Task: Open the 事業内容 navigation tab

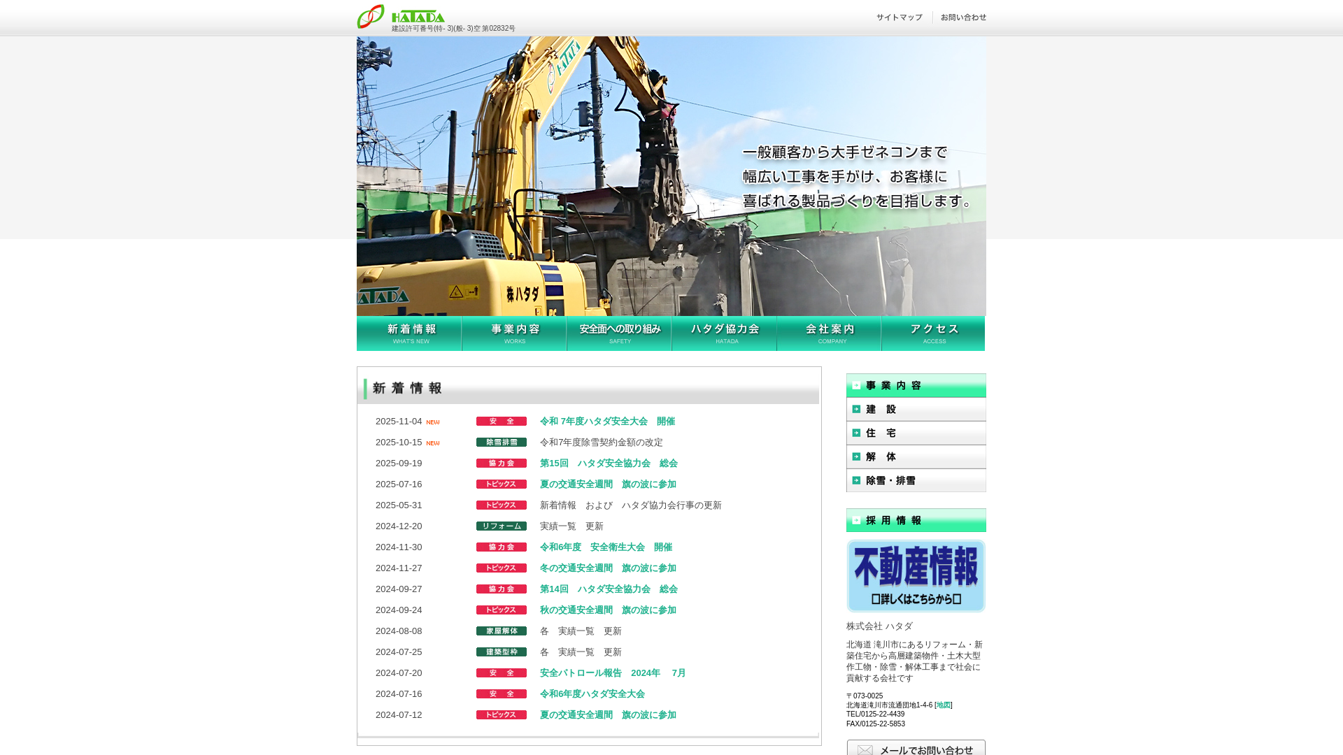Action: pyautogui.click(x=514, y=333)
